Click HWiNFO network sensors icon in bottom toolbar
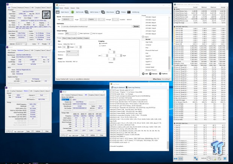 (196, 158)
